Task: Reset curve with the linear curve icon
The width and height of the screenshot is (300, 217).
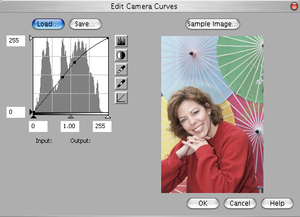Action: click(x=121, y=98)
